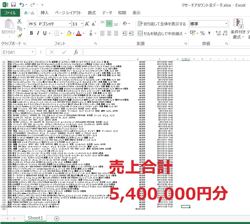250x224 pixels.
Task: Click セルを結合して中央揃え merge button
Action: click(160, 33)
